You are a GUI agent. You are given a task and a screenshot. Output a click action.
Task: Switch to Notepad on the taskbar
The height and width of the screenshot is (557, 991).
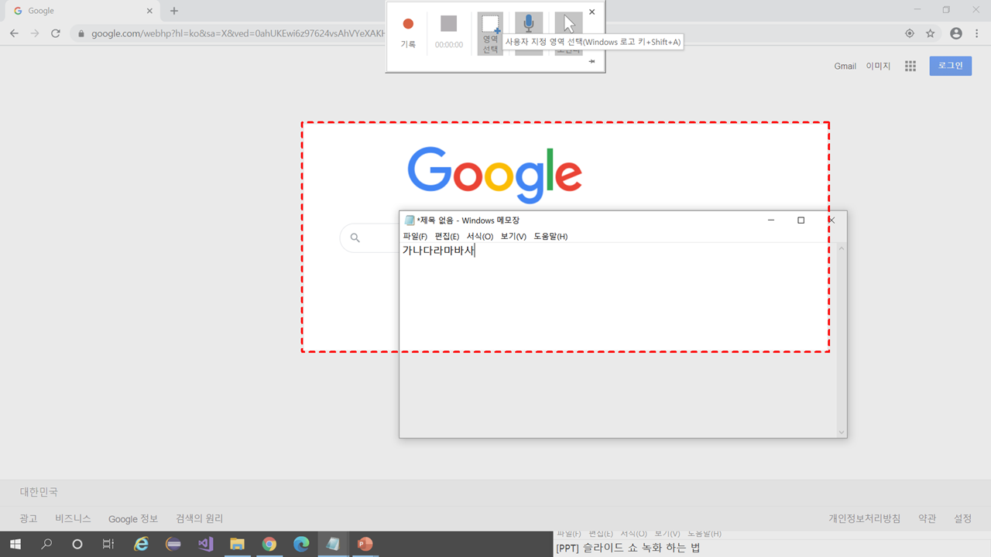pyautogui.click(x=333, y=544)
